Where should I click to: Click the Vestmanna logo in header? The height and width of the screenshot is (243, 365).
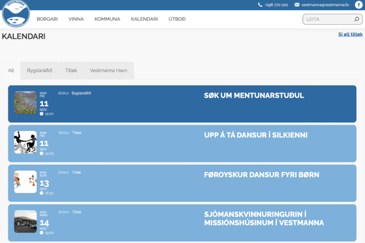tap(16, 14)
